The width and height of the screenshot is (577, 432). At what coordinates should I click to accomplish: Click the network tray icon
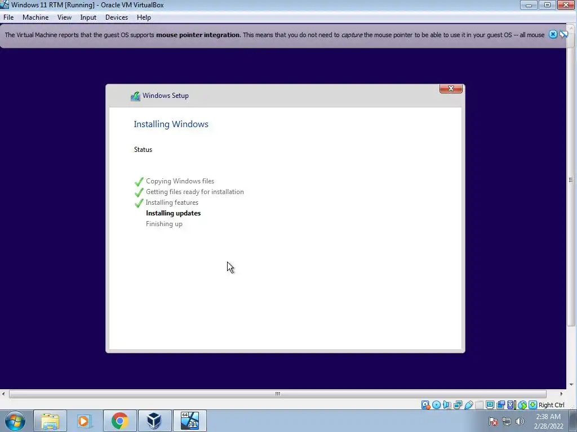[507, 421]
